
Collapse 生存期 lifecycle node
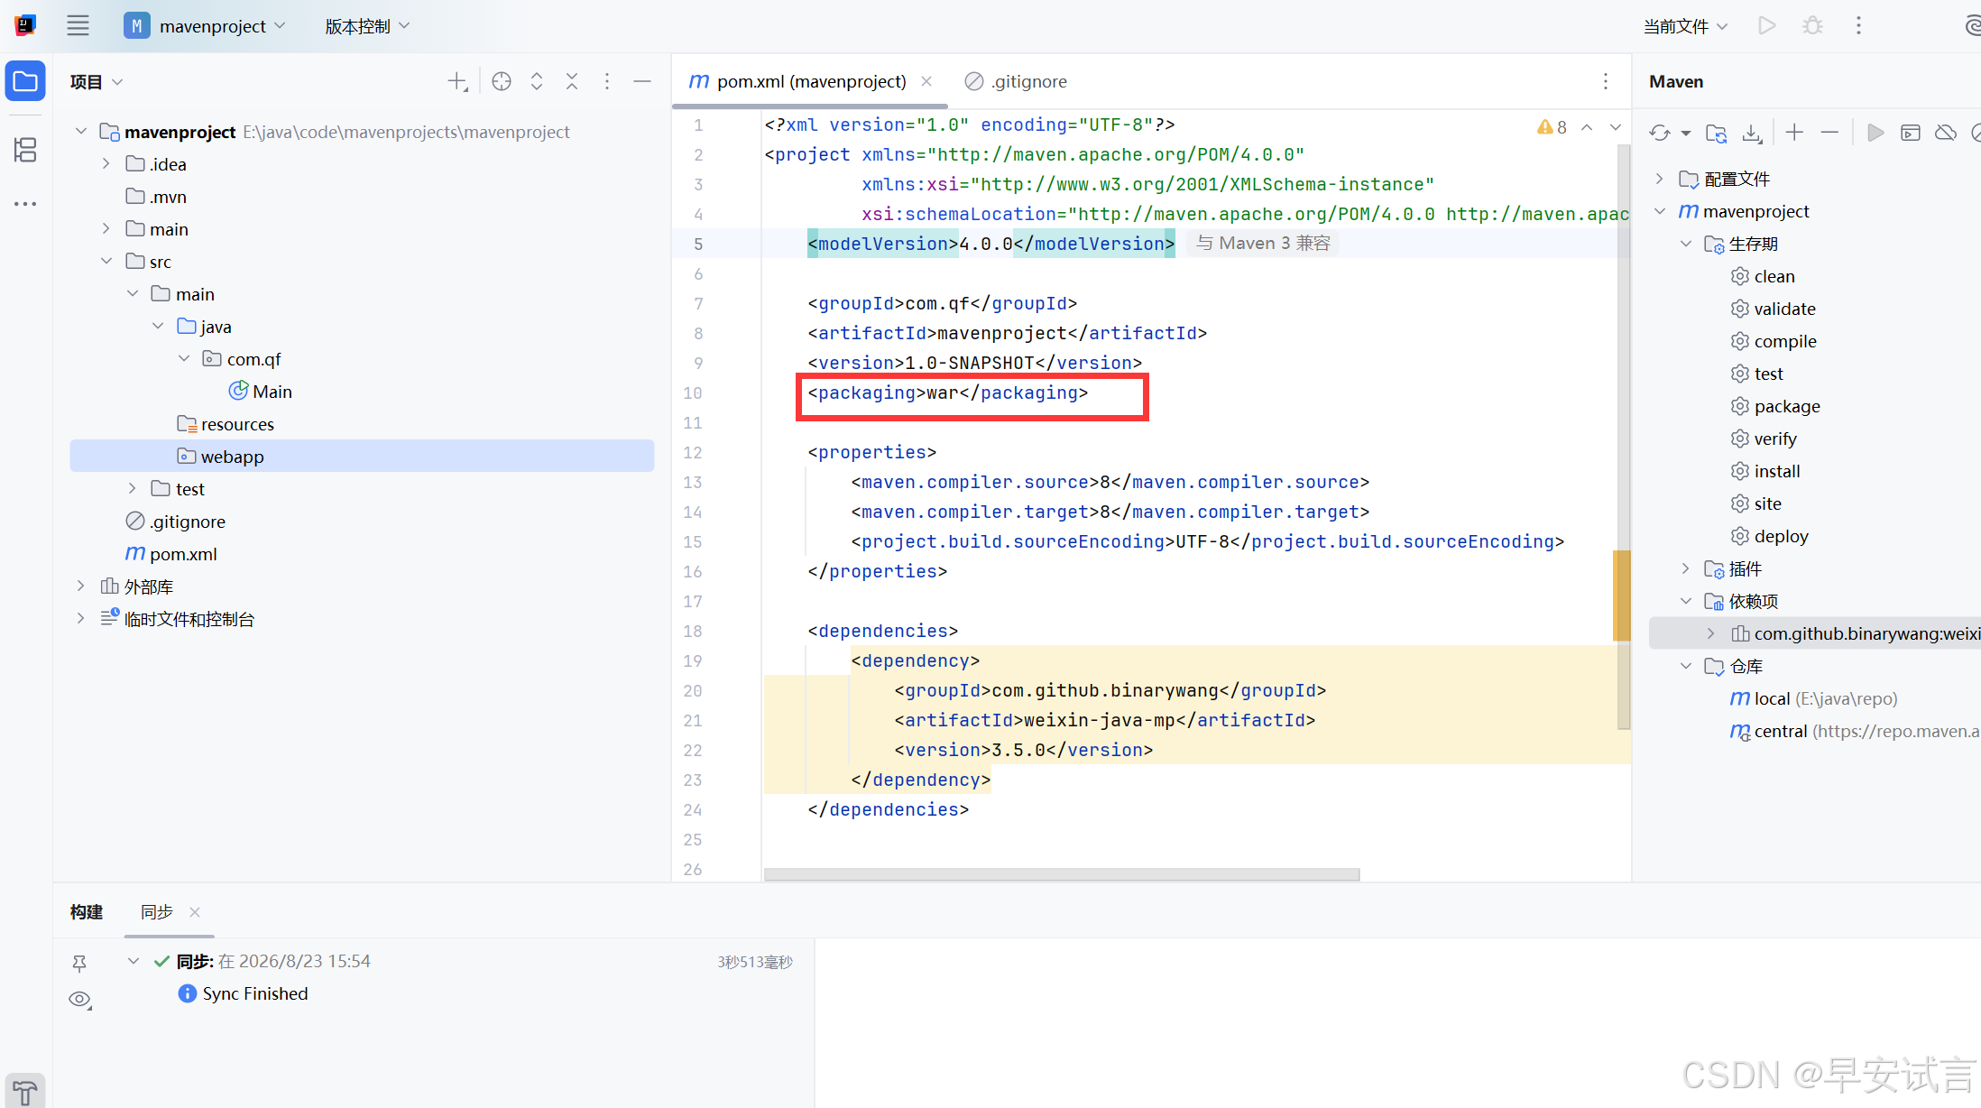(1685, 244)
